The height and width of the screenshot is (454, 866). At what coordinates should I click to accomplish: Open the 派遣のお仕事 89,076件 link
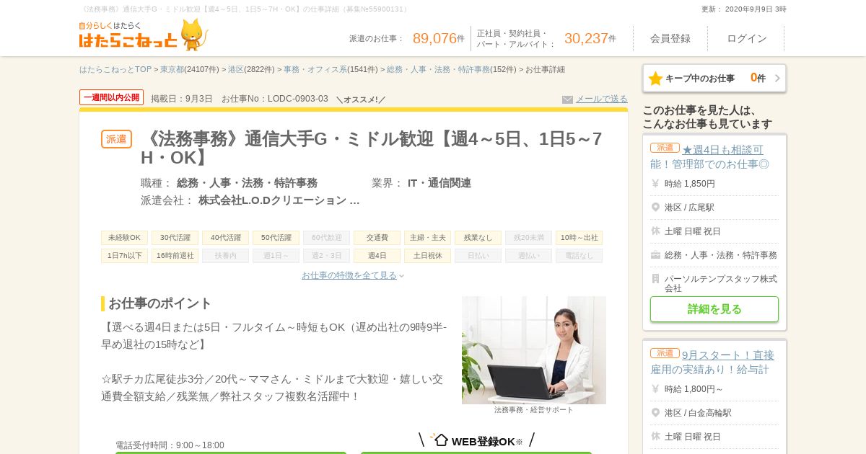406,38
